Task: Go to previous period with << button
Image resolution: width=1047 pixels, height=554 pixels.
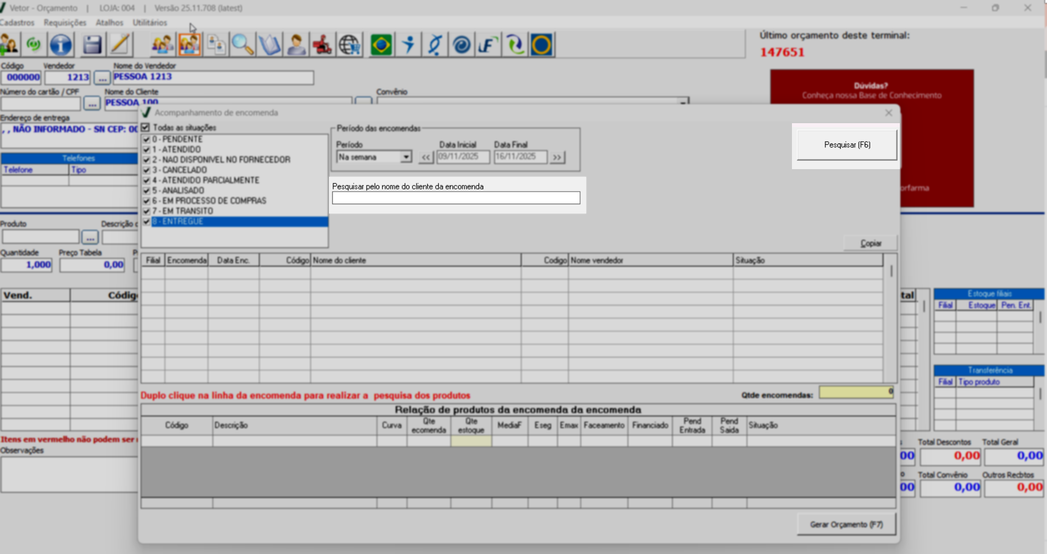Action: (x=426, y=158)
